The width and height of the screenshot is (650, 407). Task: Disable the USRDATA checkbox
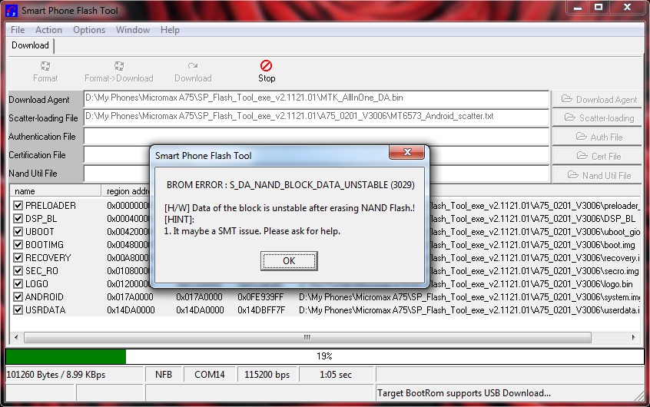[18, 310]
